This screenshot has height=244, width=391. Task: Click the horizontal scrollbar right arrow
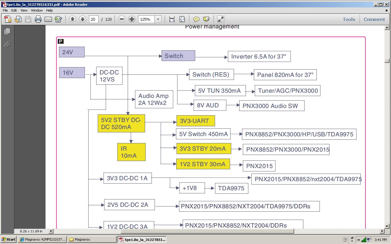[382, 231]
